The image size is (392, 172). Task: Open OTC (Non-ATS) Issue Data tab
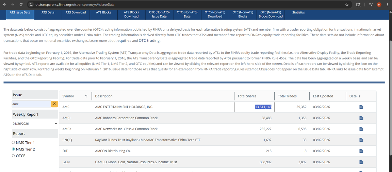(159, 14)
